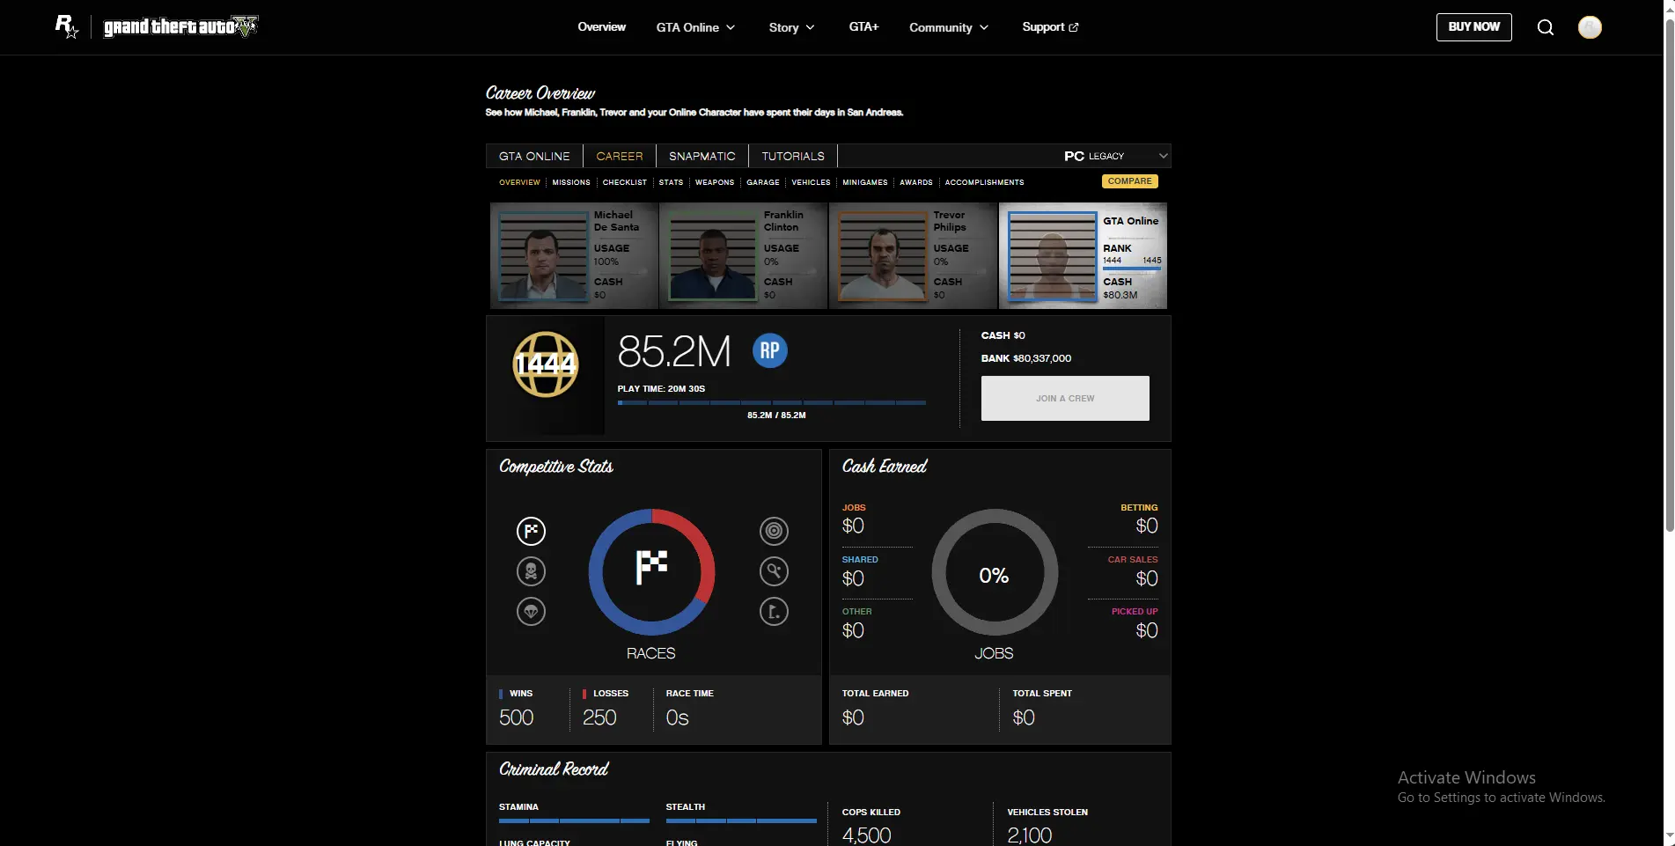Click the checkered flag inside the Races ring
The width and height of the screenshot is (1675, 846).
click(x=651, y=568)
